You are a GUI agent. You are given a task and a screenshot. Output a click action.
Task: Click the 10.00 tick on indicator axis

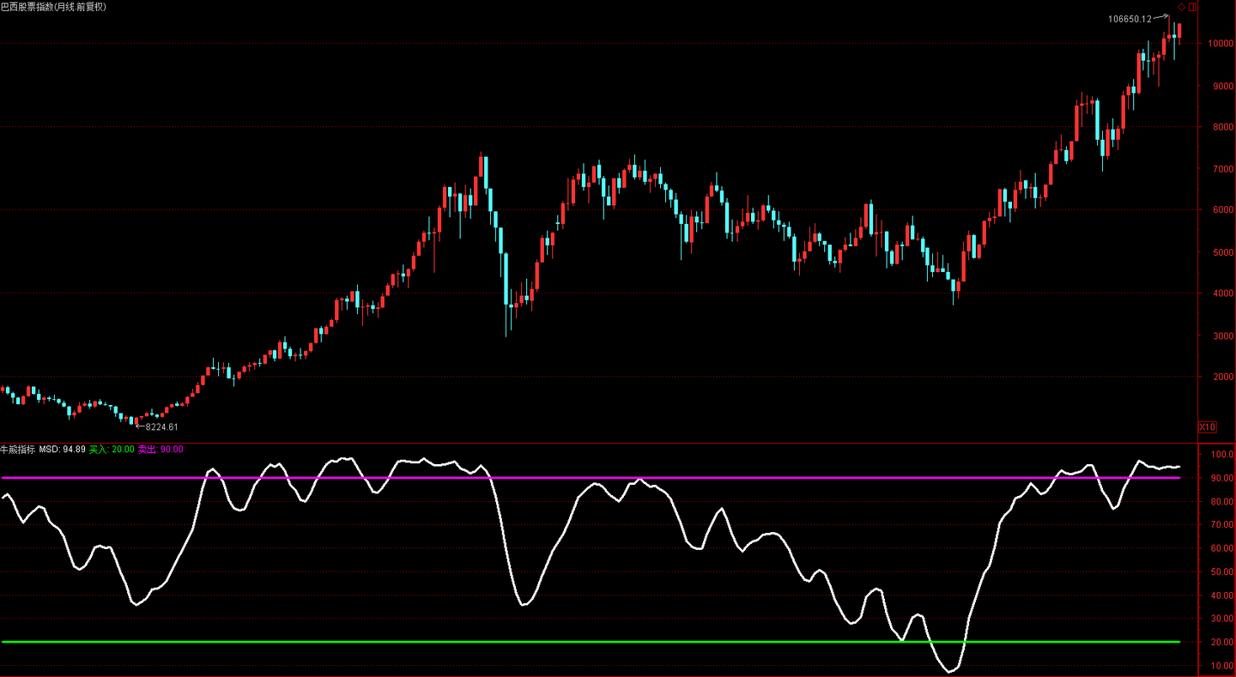click(x=1222, y=666)
